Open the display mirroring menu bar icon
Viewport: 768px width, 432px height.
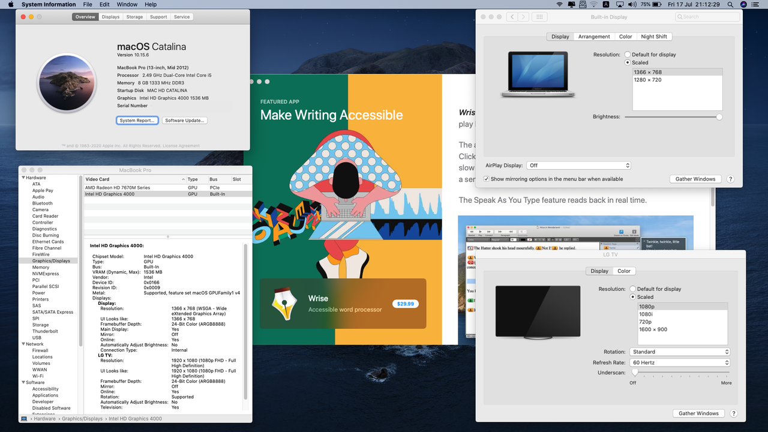pyautogui.click(x=573, y=4)
